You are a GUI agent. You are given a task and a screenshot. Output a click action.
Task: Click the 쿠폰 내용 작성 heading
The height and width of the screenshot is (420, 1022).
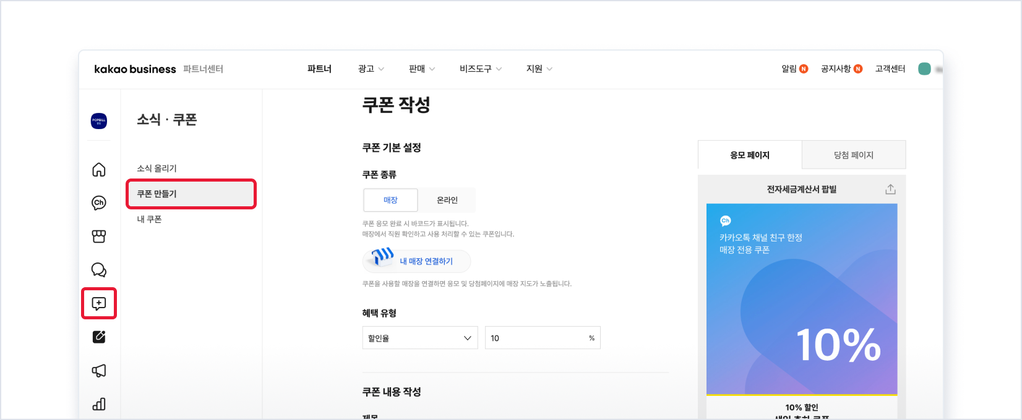coord(392,392)
